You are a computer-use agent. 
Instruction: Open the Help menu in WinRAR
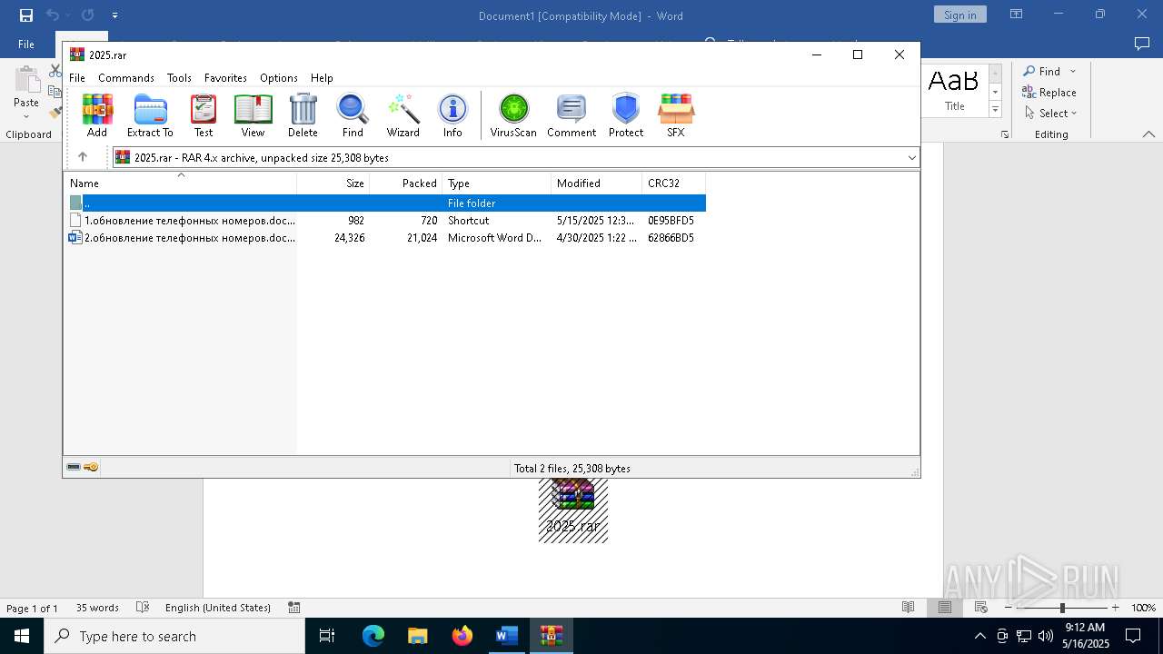[x=322, y=78]
